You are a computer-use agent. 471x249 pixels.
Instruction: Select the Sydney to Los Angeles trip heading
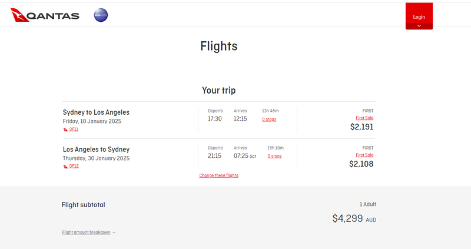tap(96, 112)
